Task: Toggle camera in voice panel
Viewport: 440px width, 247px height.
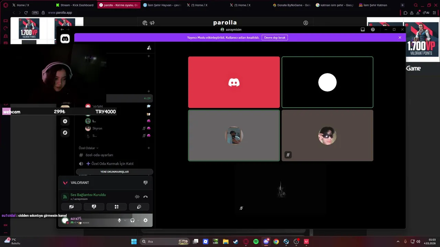Action: (x=71, y=207)
